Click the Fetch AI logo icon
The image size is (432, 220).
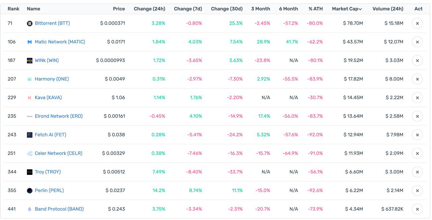(x=30, y=135)
